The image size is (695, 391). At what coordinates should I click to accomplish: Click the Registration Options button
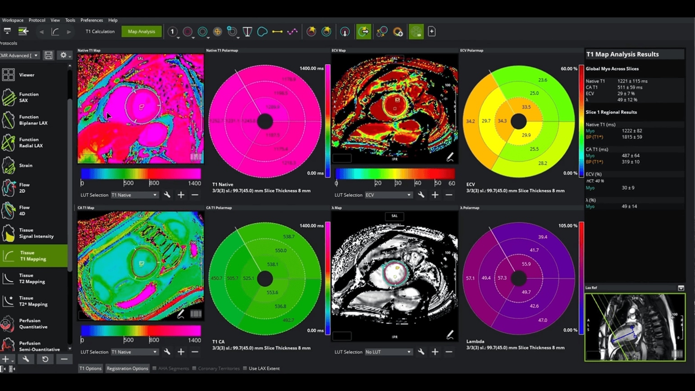(x=127, y=368)
